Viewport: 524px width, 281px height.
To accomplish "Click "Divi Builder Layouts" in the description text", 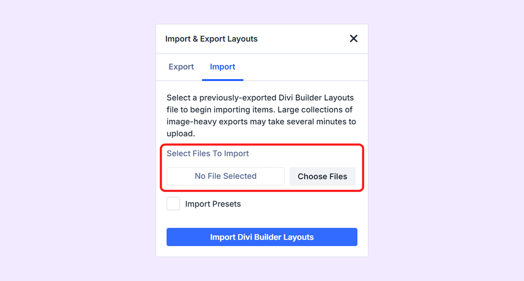I will [x=316, y=98].
